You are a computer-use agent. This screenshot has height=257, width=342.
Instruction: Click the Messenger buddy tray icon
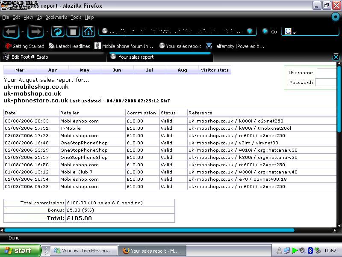tap(279, 251)
